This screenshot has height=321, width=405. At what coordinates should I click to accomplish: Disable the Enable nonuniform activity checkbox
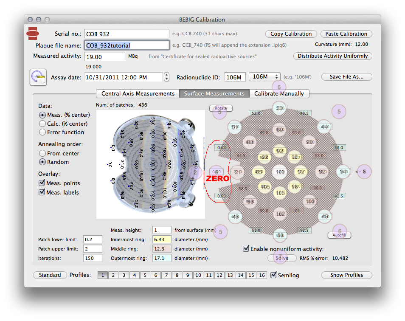click(x=246, y=249)
